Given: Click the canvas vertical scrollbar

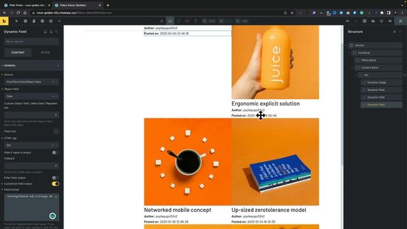Looking at the screenshot, I should (342, 104).
